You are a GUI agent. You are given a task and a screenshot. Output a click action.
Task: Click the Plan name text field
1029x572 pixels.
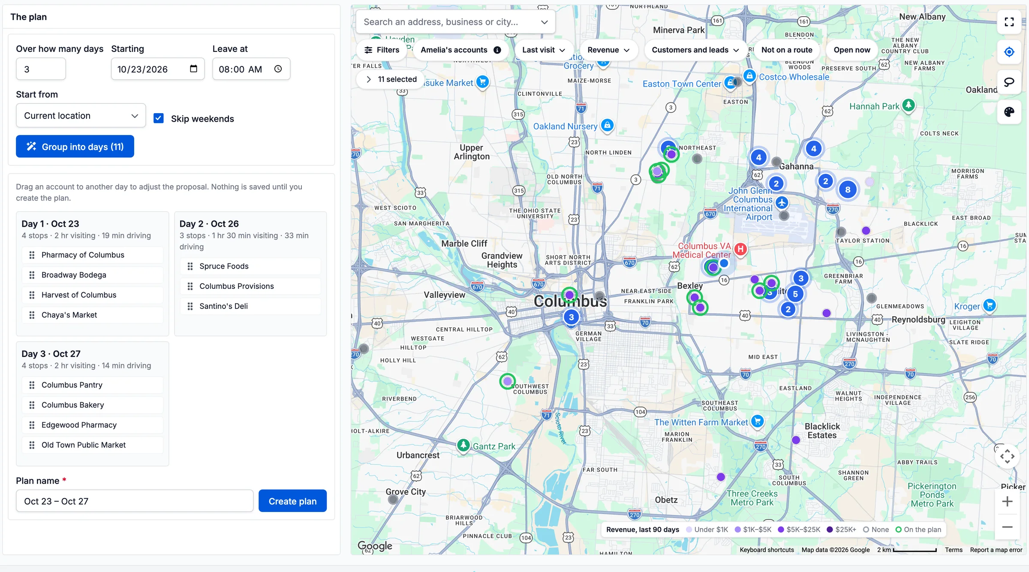[x=135, y=501]
